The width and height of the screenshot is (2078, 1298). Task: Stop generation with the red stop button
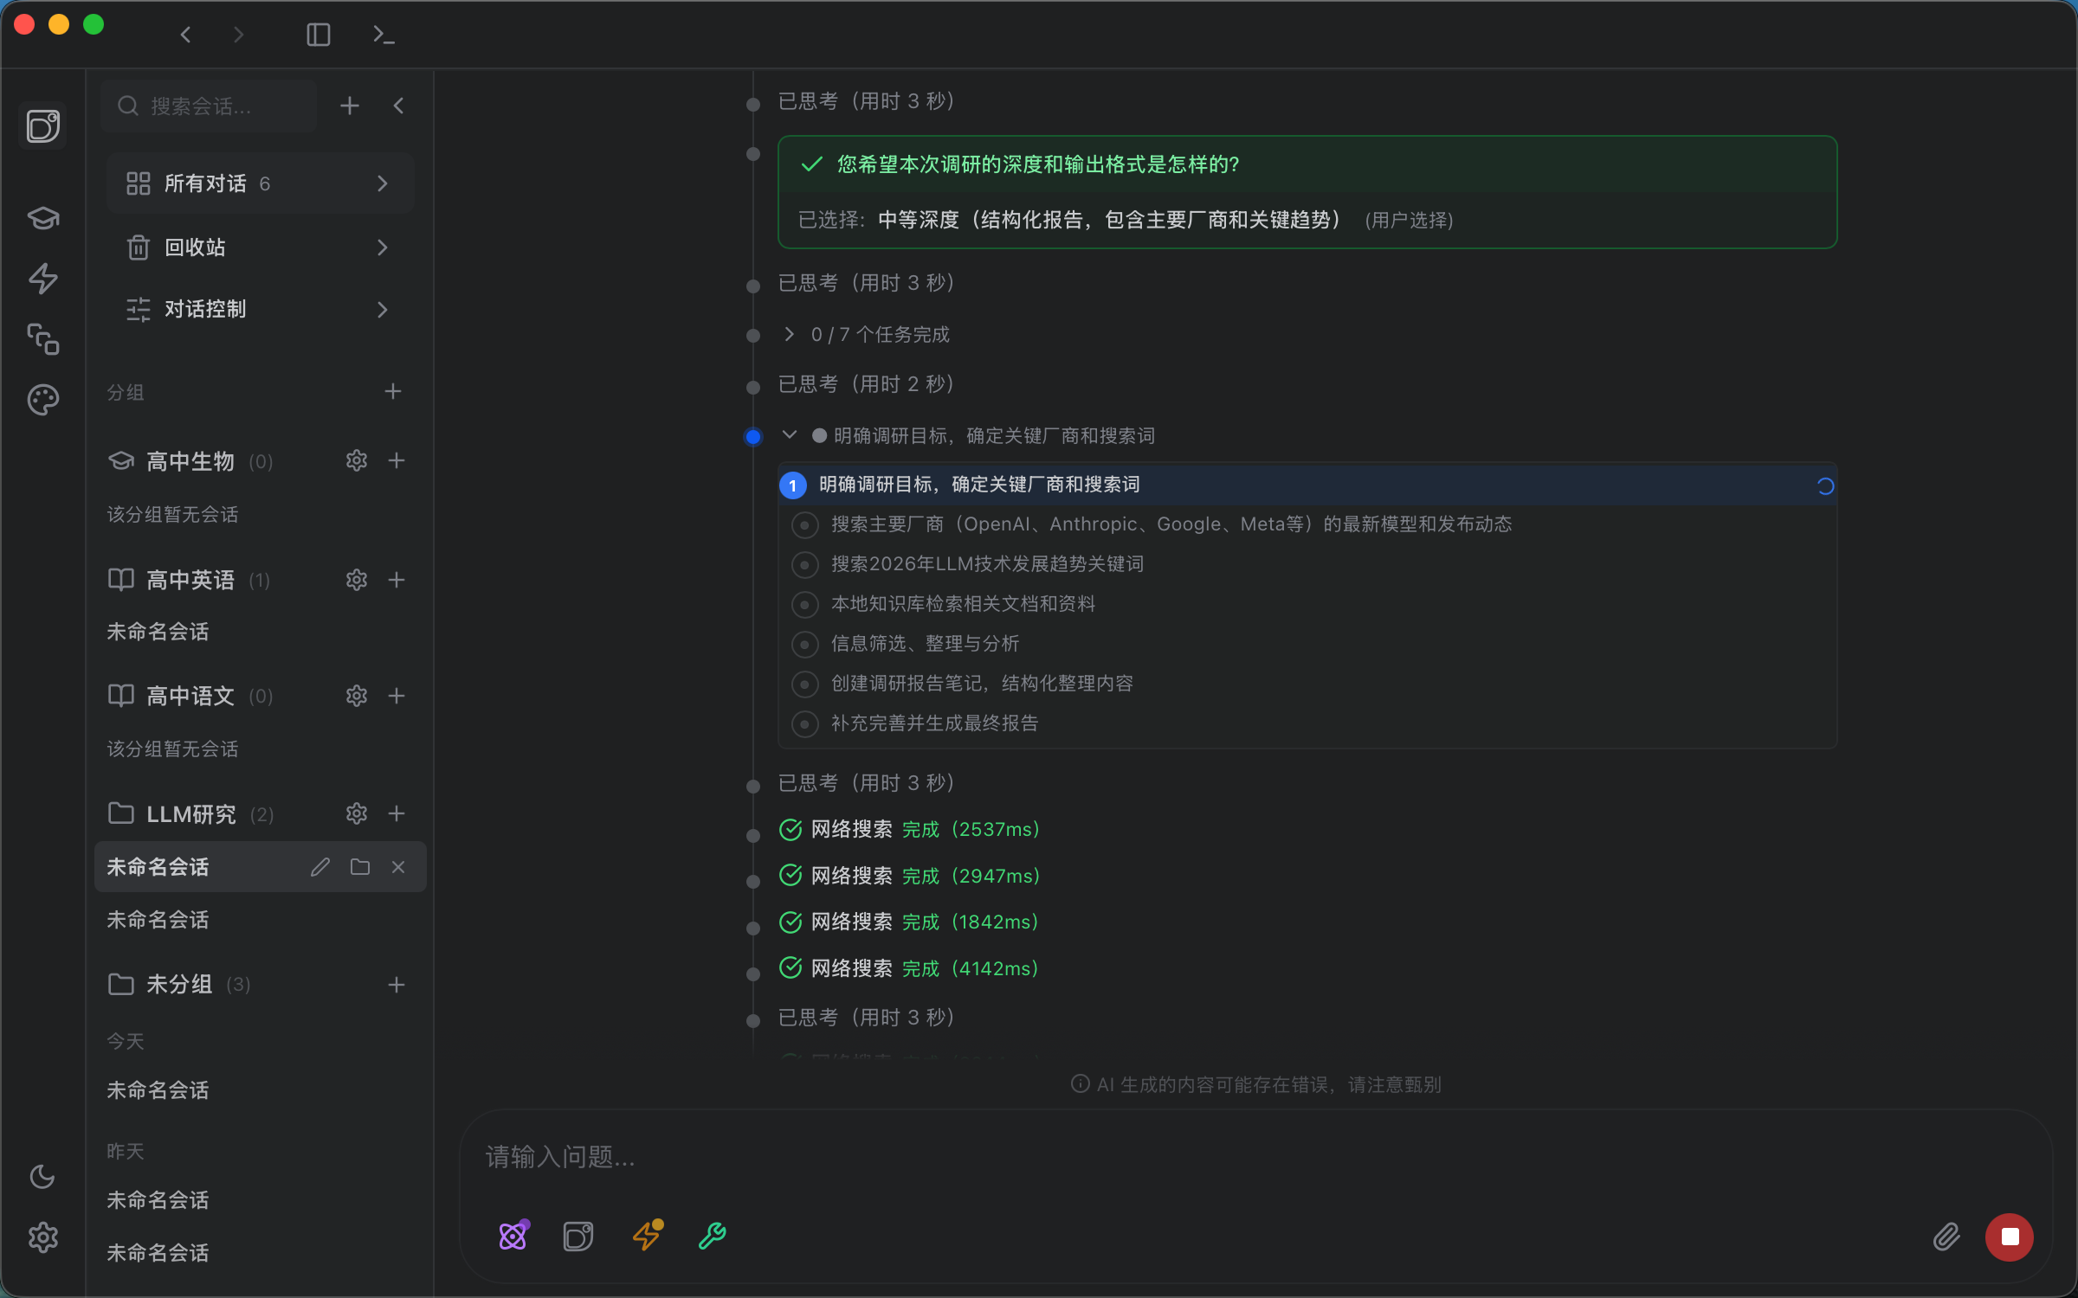tap(2010, 1237)
